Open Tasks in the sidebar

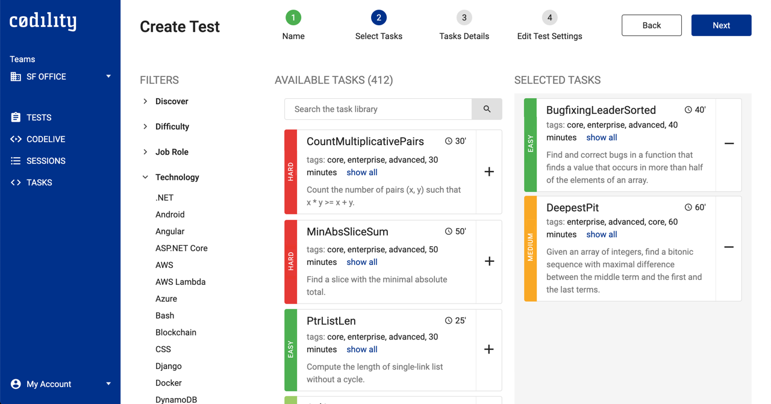39,182
